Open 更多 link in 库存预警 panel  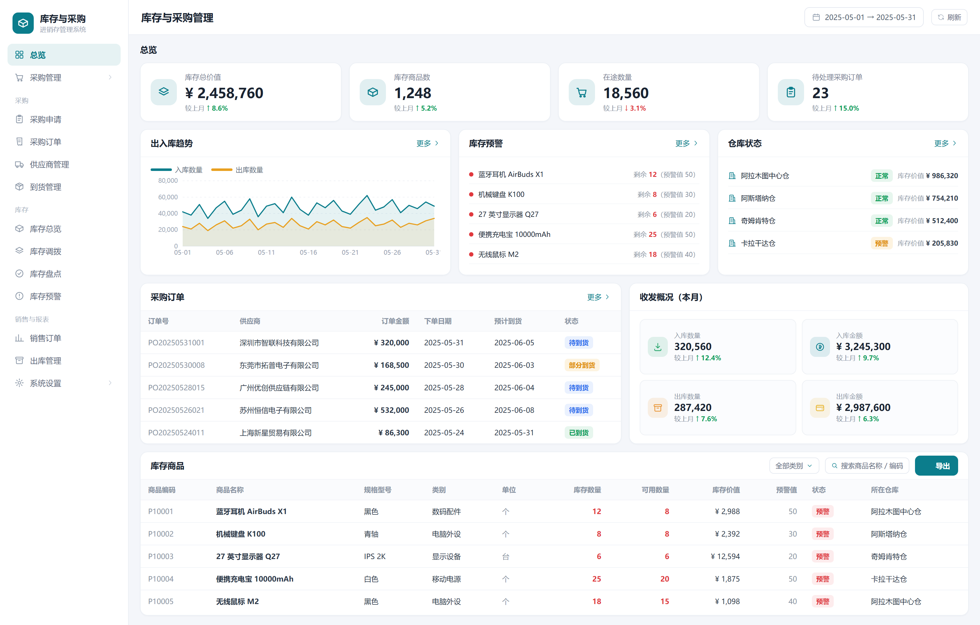(686, 143)
